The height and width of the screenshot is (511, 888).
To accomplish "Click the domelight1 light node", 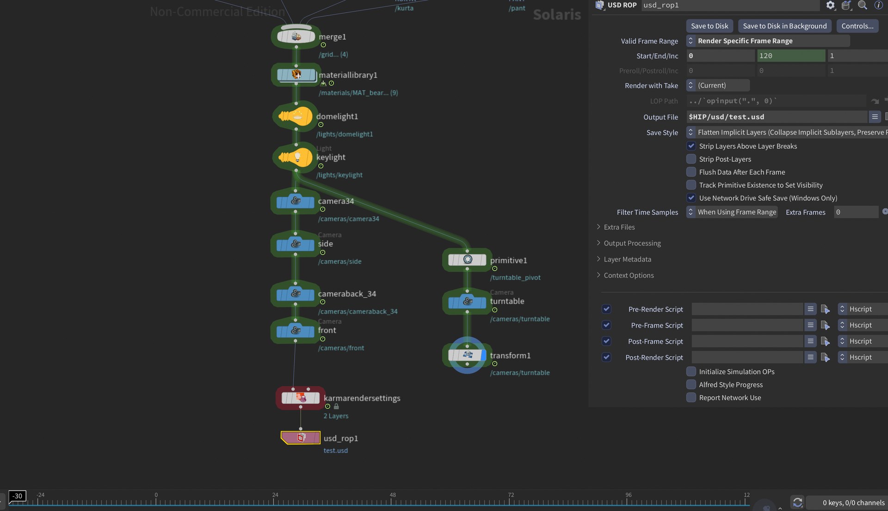I will click(295, 116).
